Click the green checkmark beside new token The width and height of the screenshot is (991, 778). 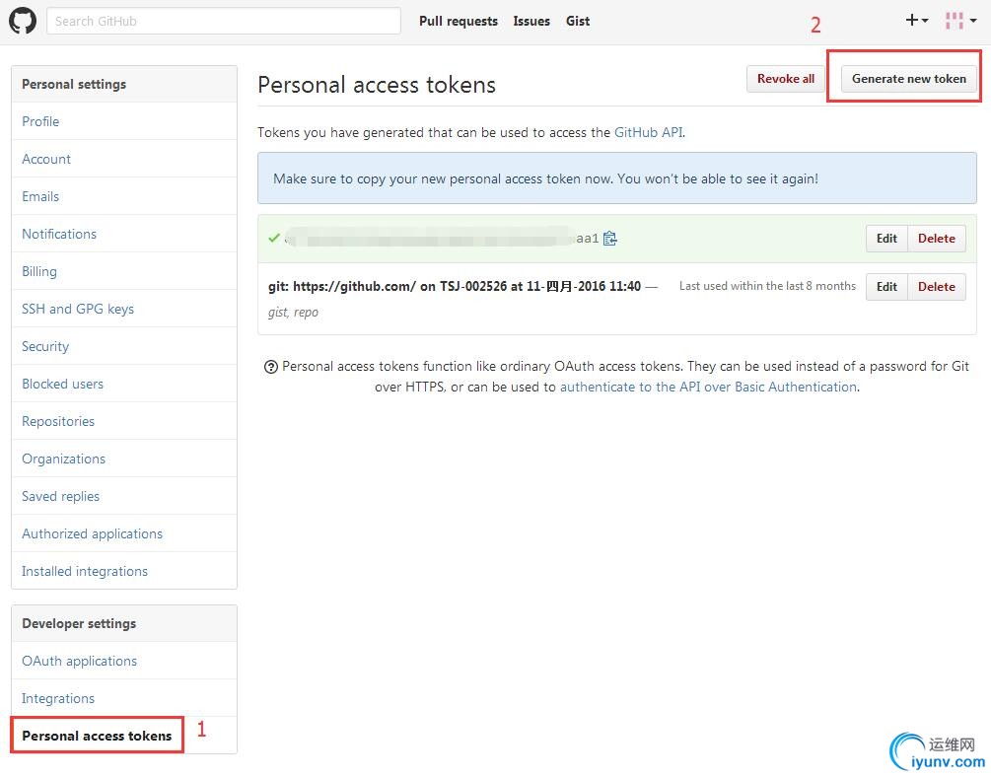[274, 238]
